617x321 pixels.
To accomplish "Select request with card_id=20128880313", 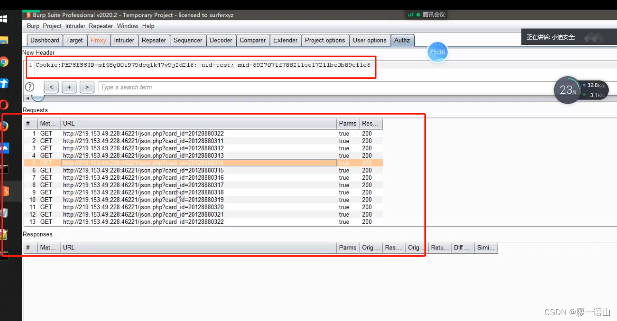I will pyautogui.click(x=203, y=156).
